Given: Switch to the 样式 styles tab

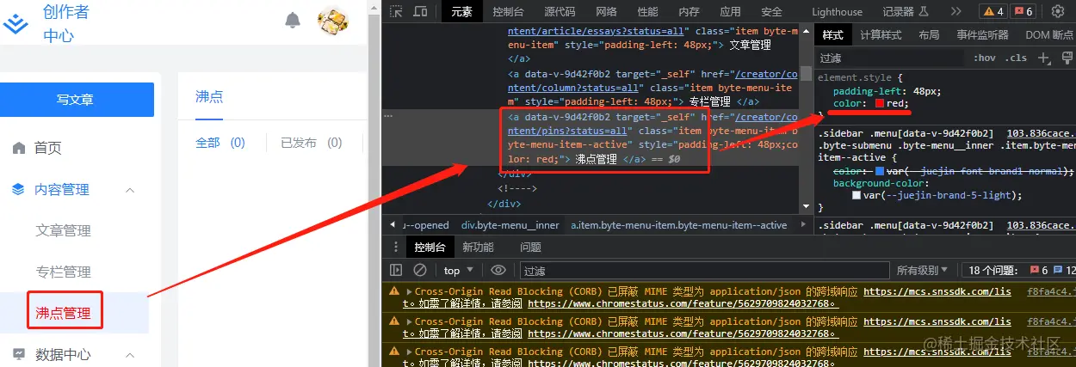Looking at the screenshot, I should pos(832,34).
